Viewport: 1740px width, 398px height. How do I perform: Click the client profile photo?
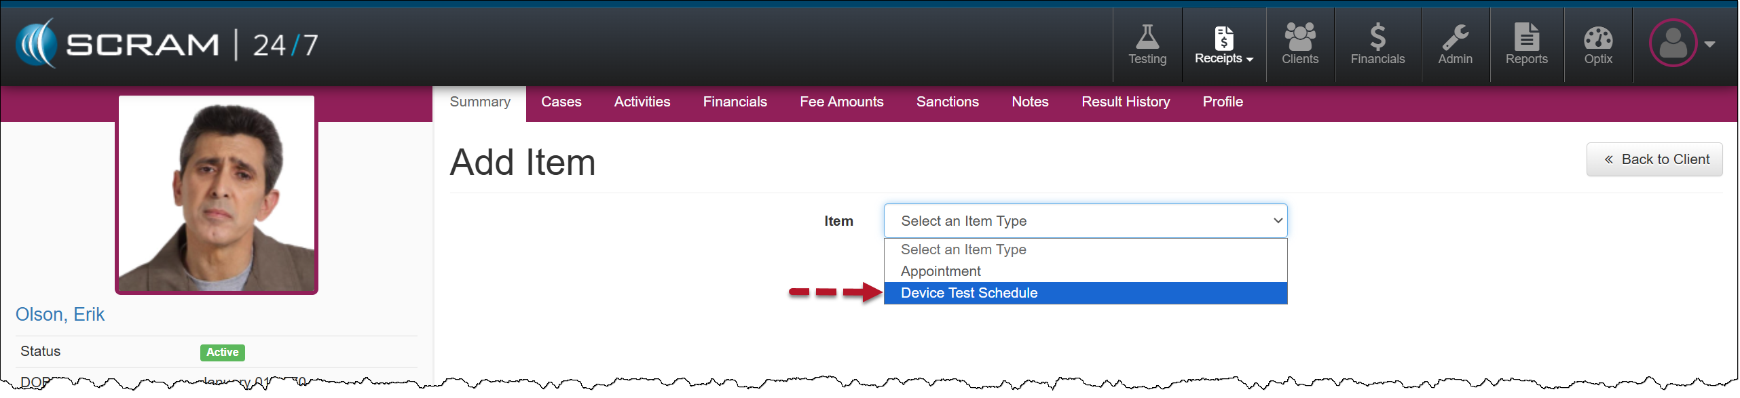click(x=217, y=195)
